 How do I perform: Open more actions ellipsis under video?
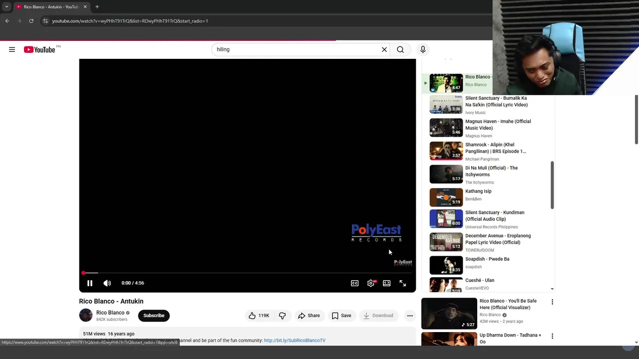(410, 316)
